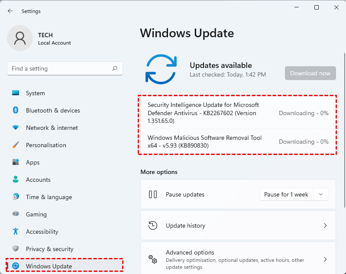Open Time & language settings

(65, 197)
